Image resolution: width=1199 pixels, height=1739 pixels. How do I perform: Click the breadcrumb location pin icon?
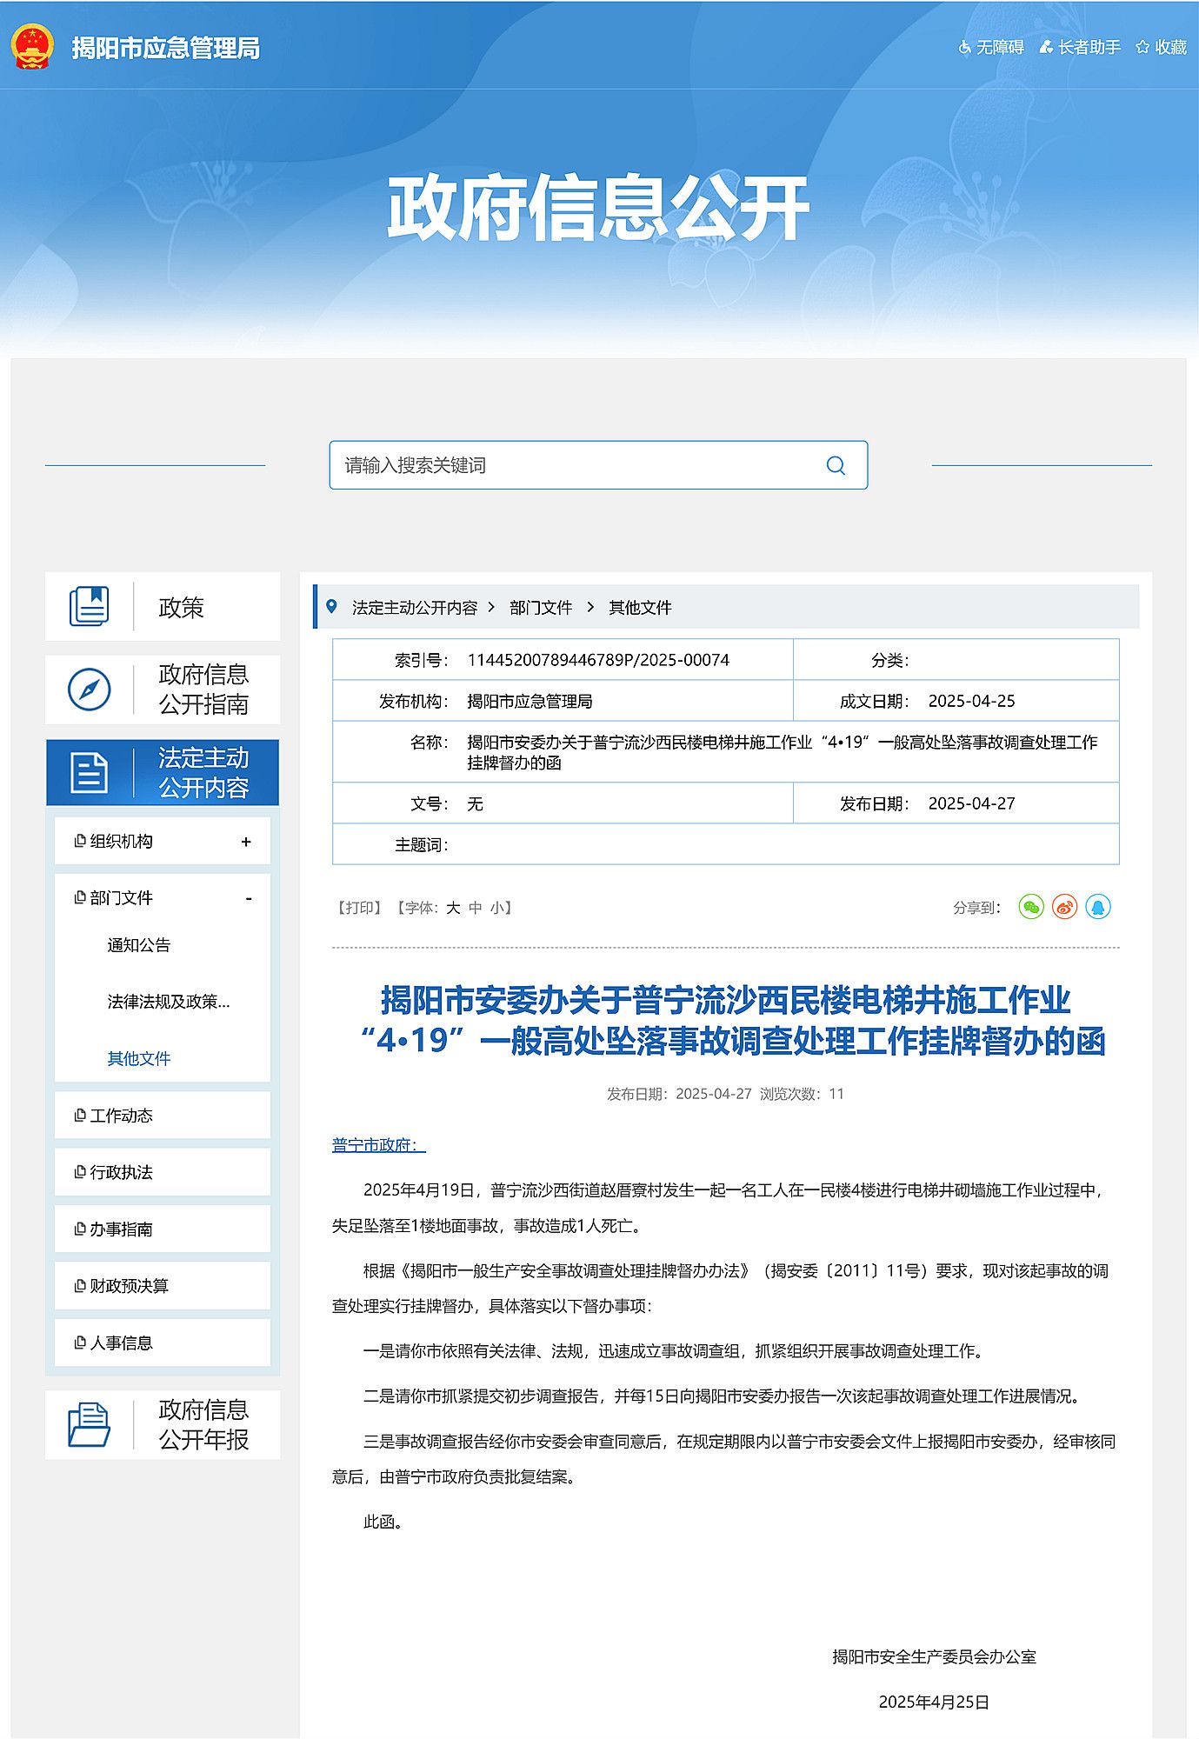pos(331,606)
